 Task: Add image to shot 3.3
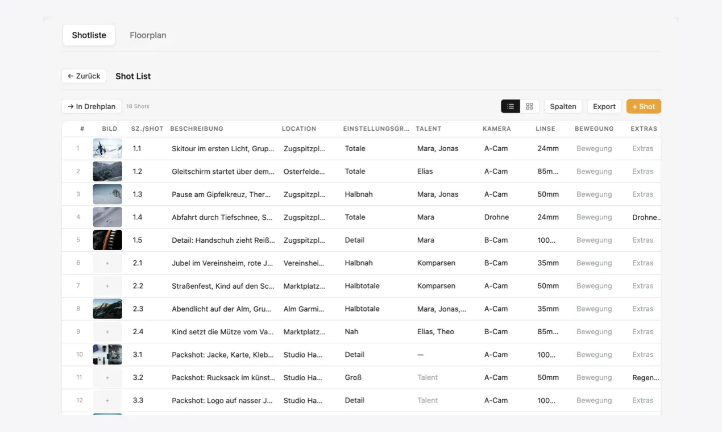(x=107, y=401)
